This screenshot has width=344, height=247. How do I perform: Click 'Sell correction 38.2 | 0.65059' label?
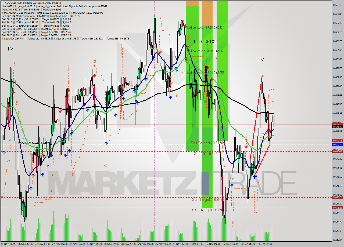206,73
